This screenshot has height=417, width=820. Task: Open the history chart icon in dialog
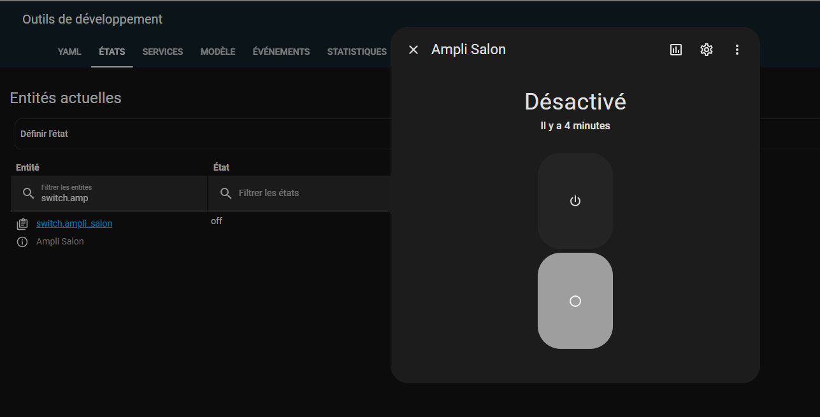676,50
